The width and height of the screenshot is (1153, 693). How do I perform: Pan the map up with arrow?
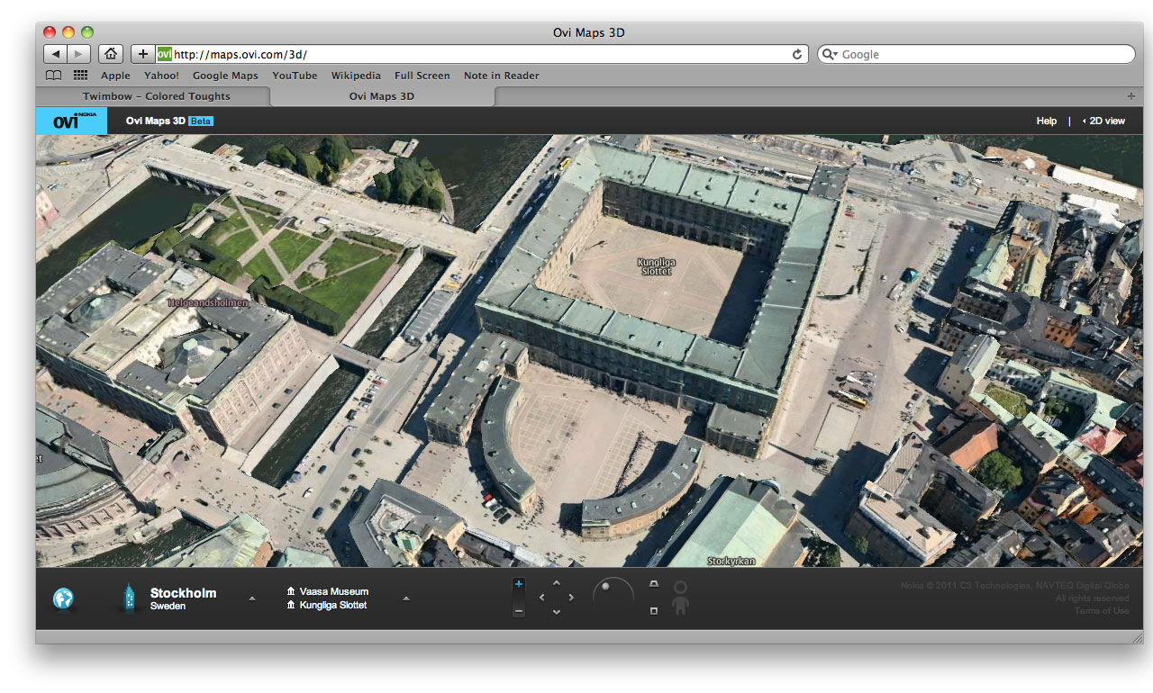point(556,582)
